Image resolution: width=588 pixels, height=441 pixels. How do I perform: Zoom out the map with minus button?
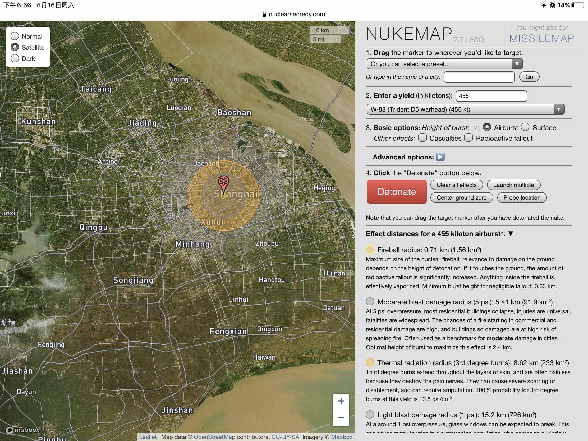coord(341,417)
